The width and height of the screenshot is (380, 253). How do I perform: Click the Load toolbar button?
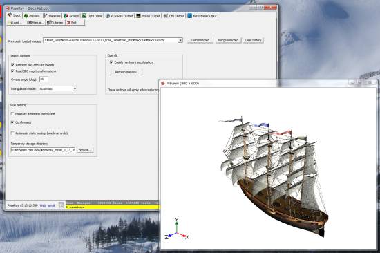click(16, 23)
